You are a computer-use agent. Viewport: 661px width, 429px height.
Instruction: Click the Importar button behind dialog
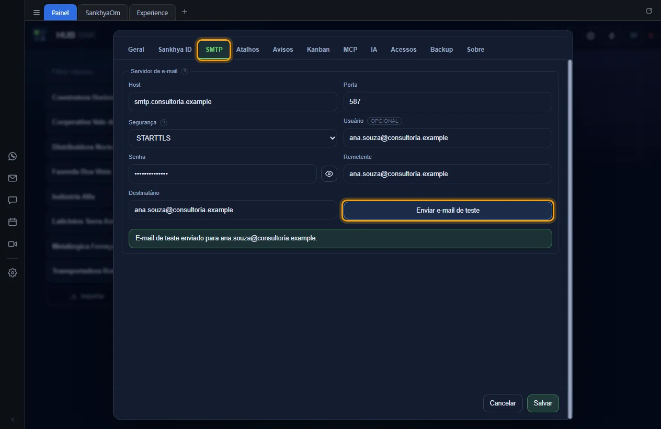pos(87,296)
